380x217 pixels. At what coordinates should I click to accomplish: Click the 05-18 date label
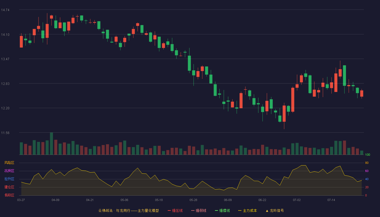(159, 200)
